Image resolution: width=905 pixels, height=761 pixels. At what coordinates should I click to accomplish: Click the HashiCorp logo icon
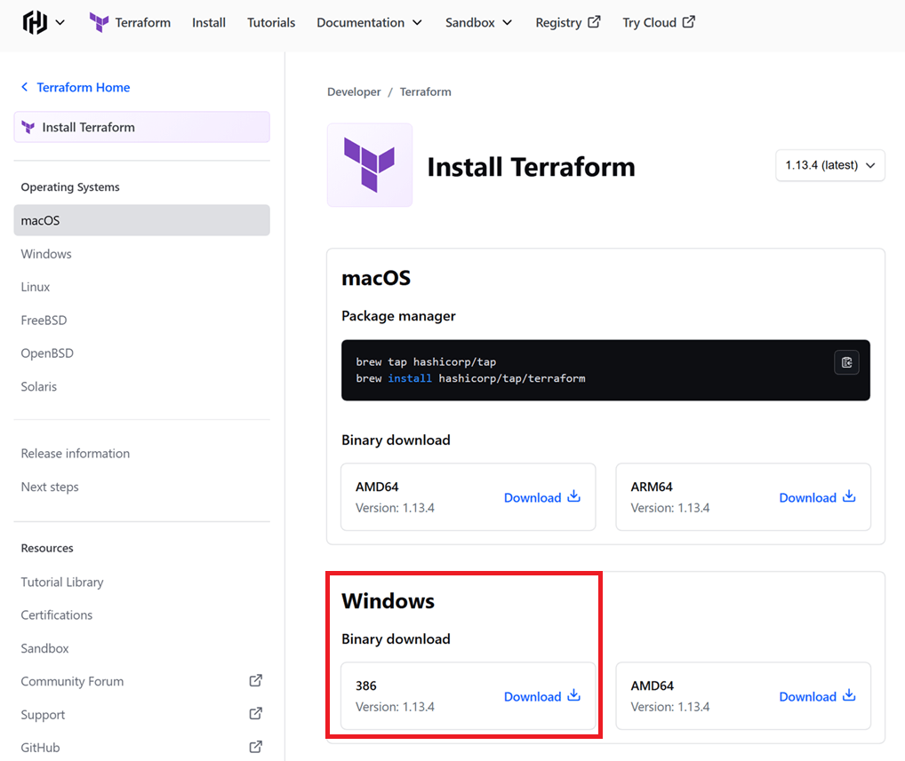35,22
